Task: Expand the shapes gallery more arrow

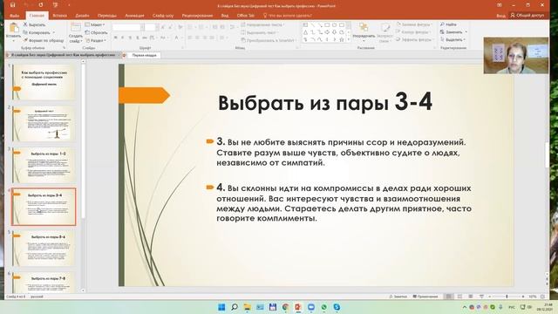Action: 349,40
